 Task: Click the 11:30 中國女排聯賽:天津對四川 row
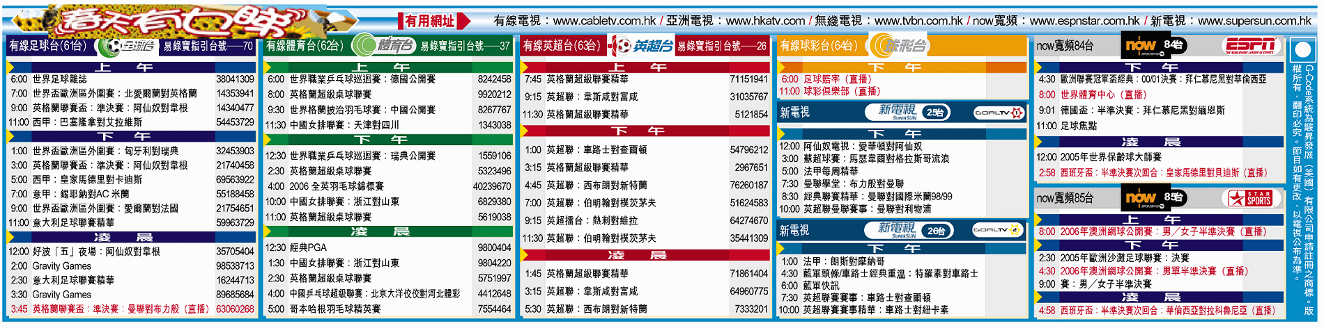click(389, 125)
